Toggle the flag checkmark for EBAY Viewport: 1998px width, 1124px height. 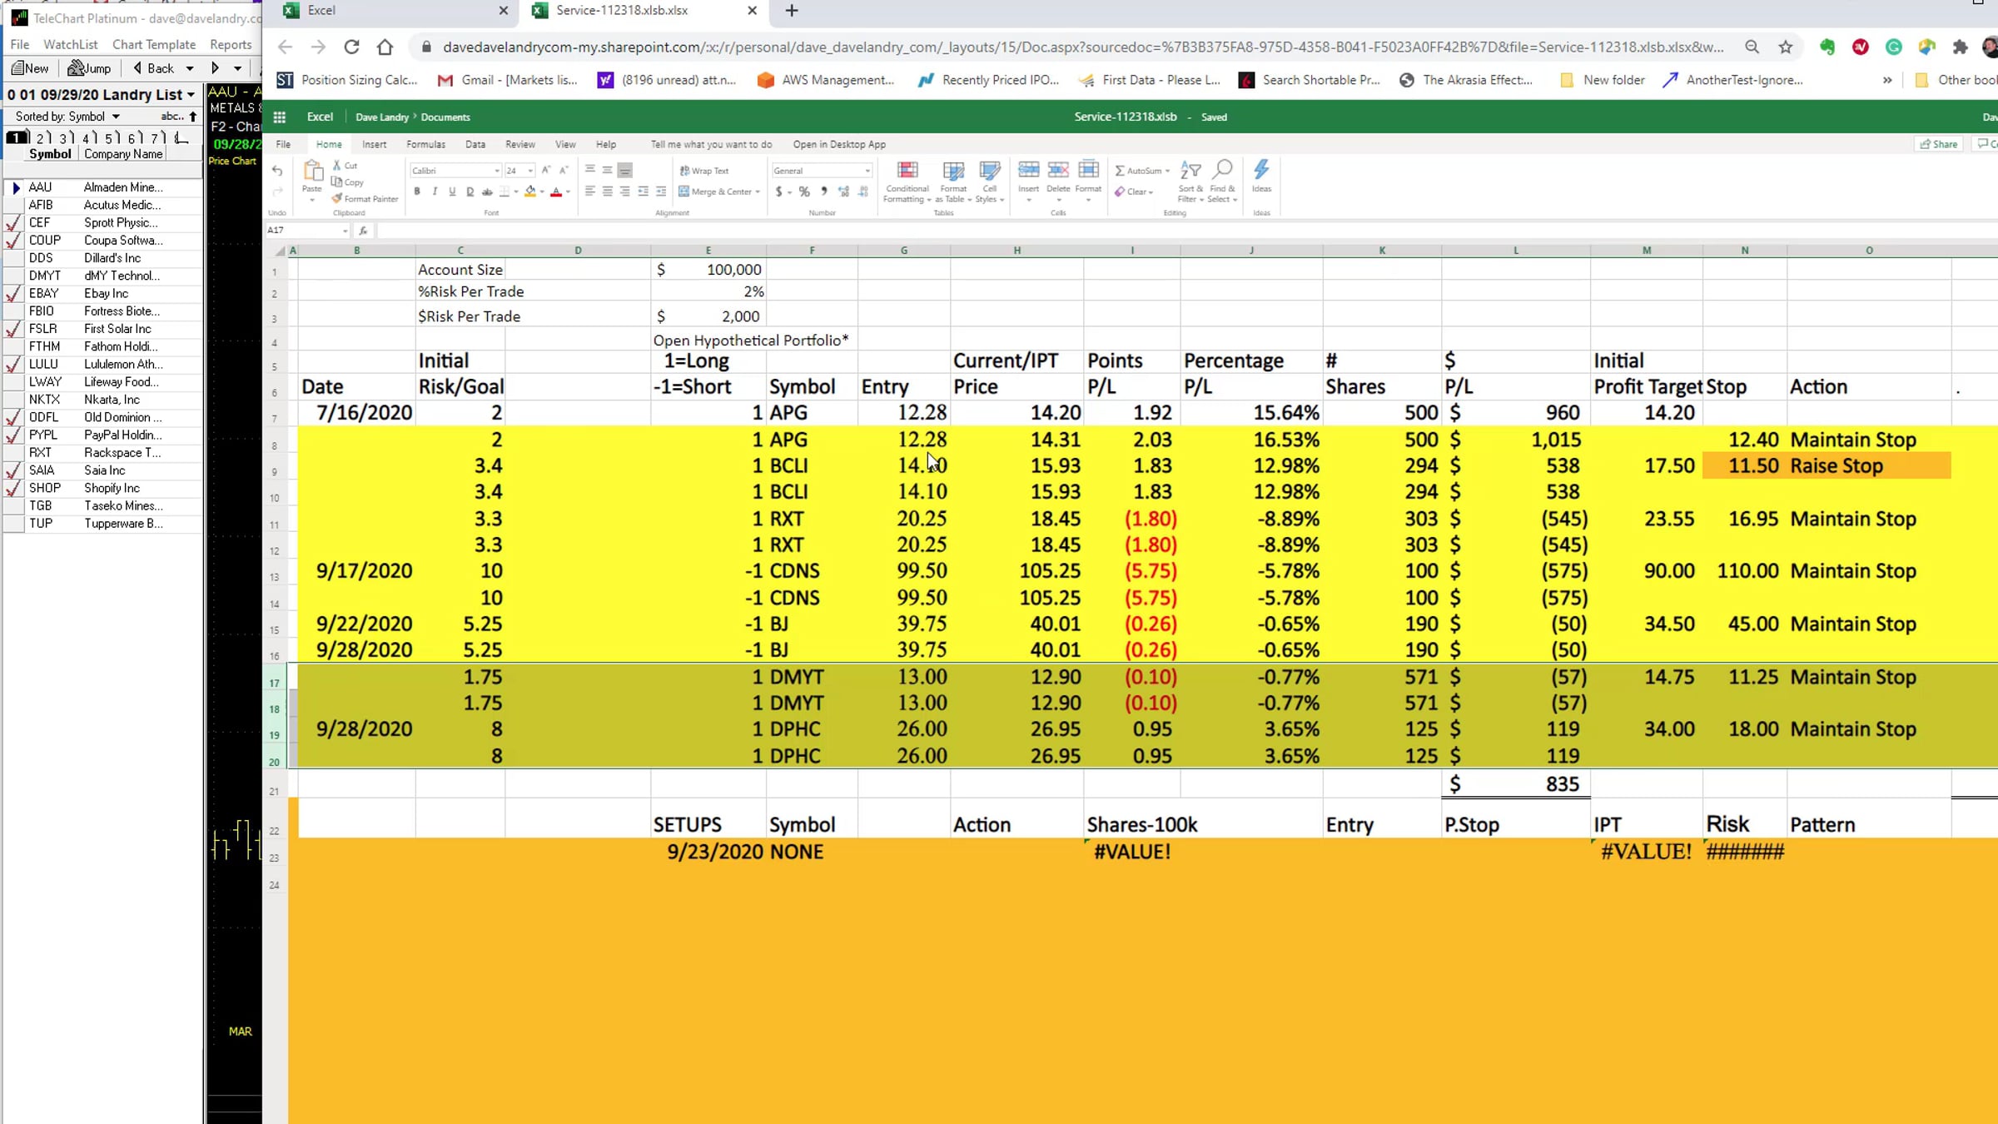click(x=13, y=294)
